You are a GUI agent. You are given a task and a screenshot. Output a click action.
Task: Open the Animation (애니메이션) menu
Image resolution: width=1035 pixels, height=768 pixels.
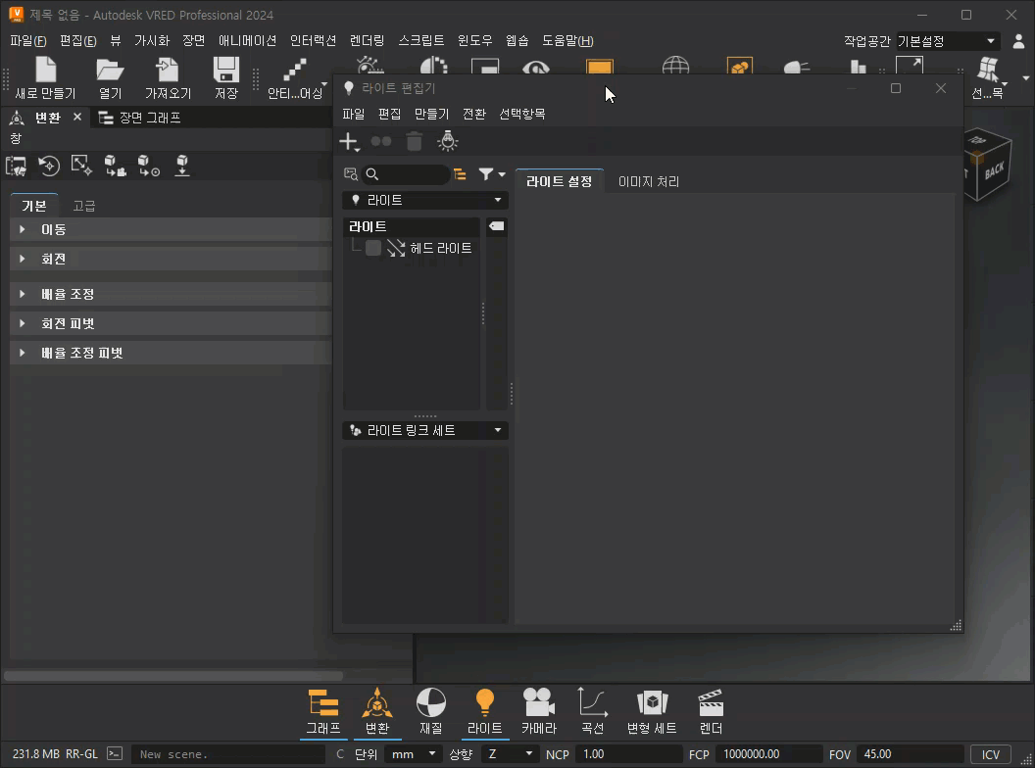pos(248,41)
